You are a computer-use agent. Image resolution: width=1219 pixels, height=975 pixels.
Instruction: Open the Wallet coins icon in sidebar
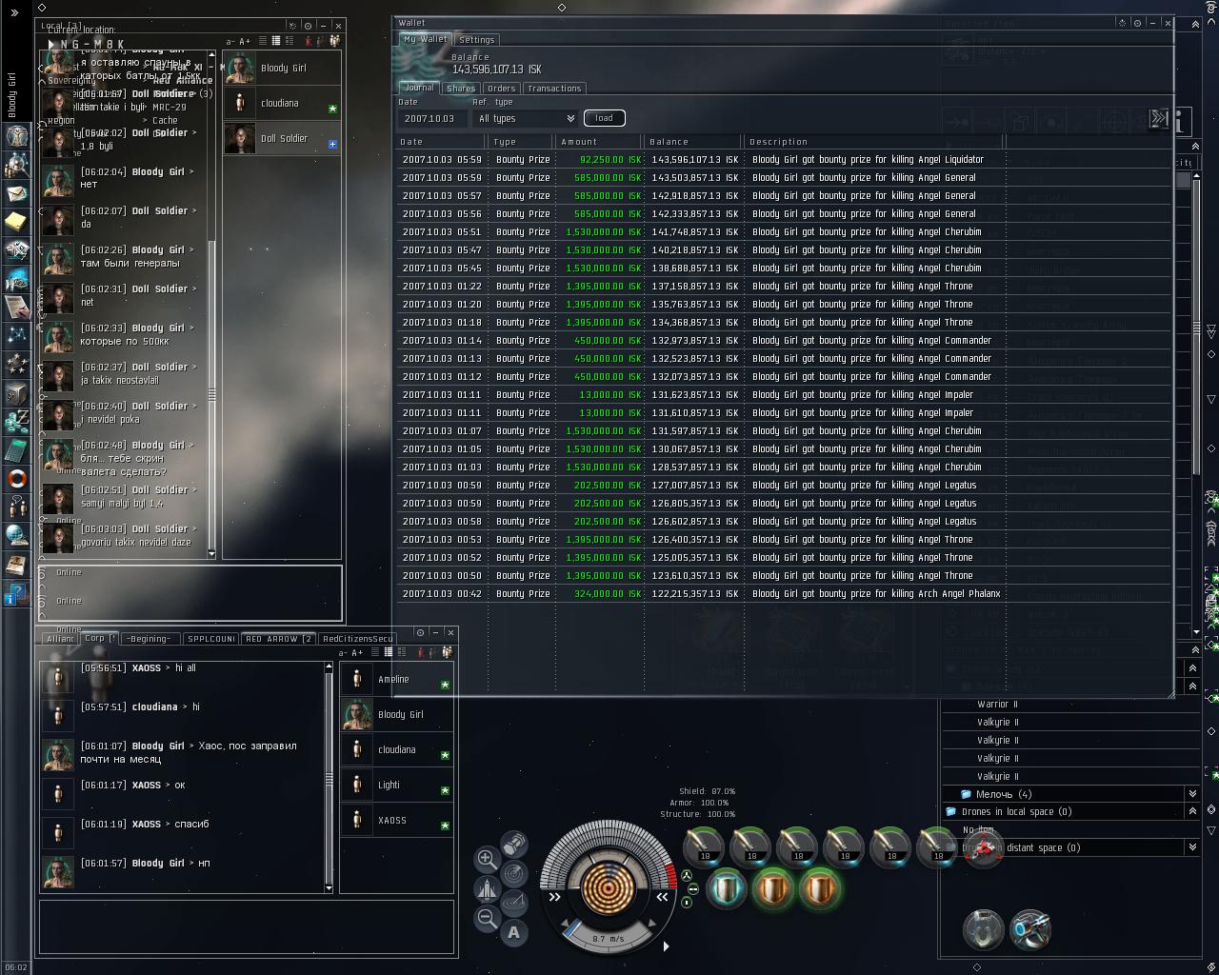click(16, 421)
